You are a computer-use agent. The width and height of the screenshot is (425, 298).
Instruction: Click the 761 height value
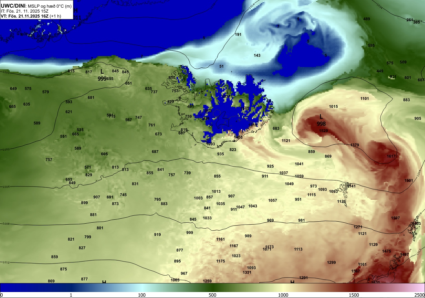coord(152,125)
